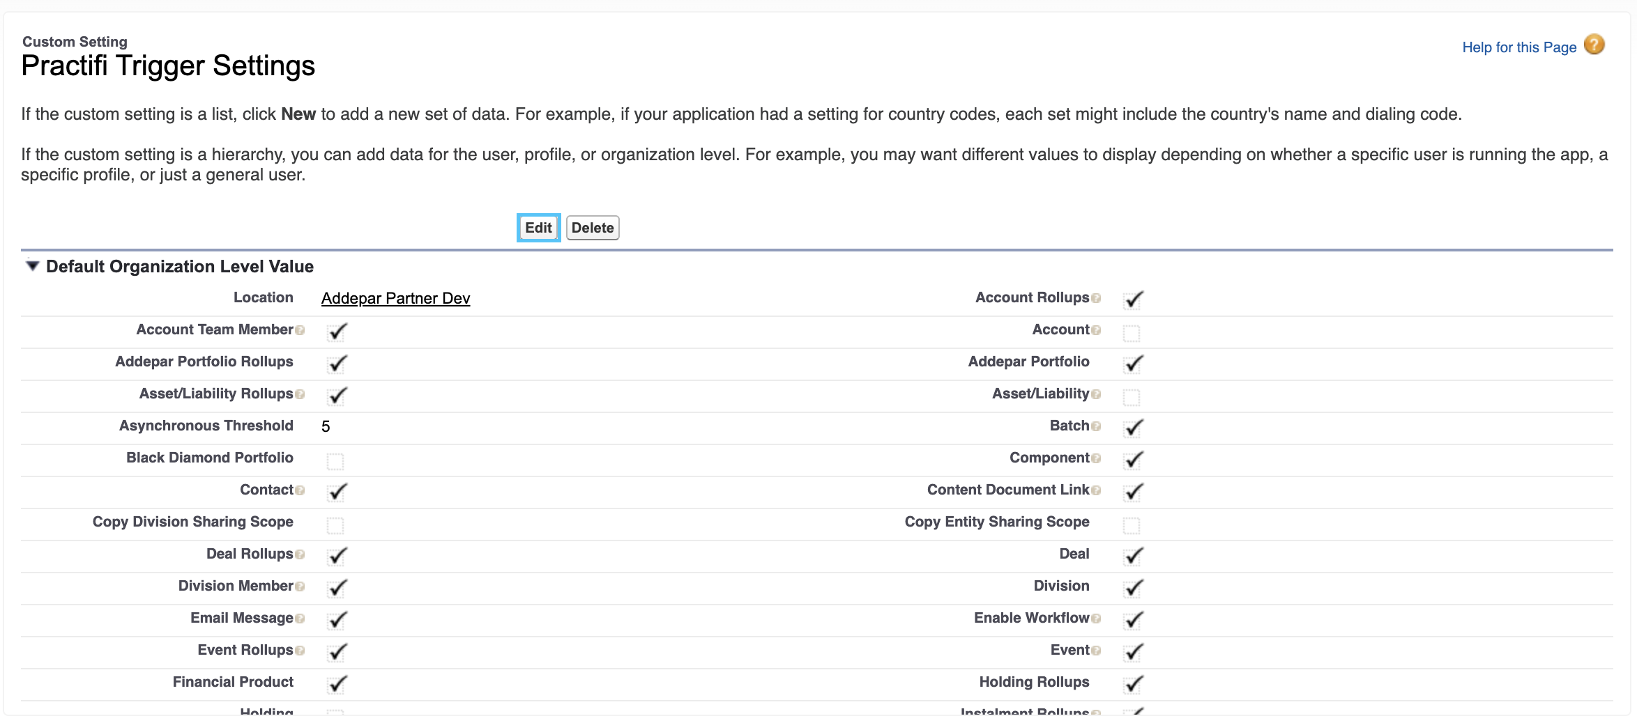Screen dimensions: 1637x723
Task: Check the Copy Entity Sharing Scope checkbox
Action: click(1132, 525)
